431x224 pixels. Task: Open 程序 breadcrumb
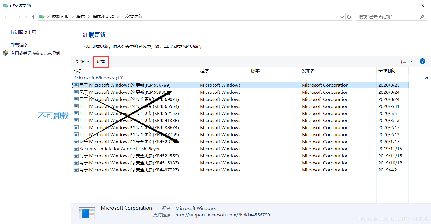pos(81,17)
